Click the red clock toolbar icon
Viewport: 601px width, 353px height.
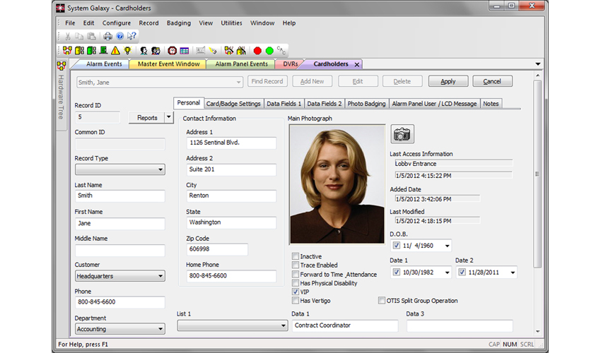173,51
